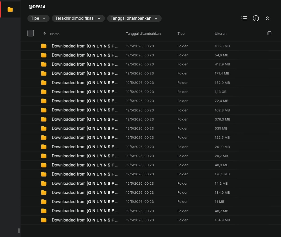Sort by the Tipe column header
Image resolution: width=281 pixels, height=237 pixels.
click(x=181, y=33)
